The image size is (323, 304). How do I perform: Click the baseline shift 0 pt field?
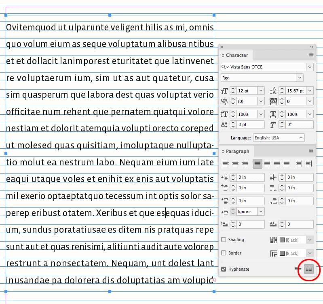point(251,124)
